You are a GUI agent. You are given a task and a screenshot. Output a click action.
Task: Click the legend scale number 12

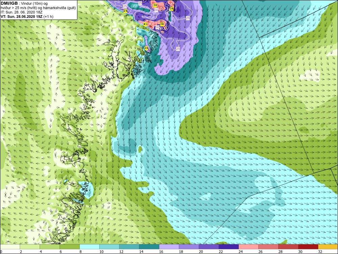pyautogui.click(x=121, y=252)
